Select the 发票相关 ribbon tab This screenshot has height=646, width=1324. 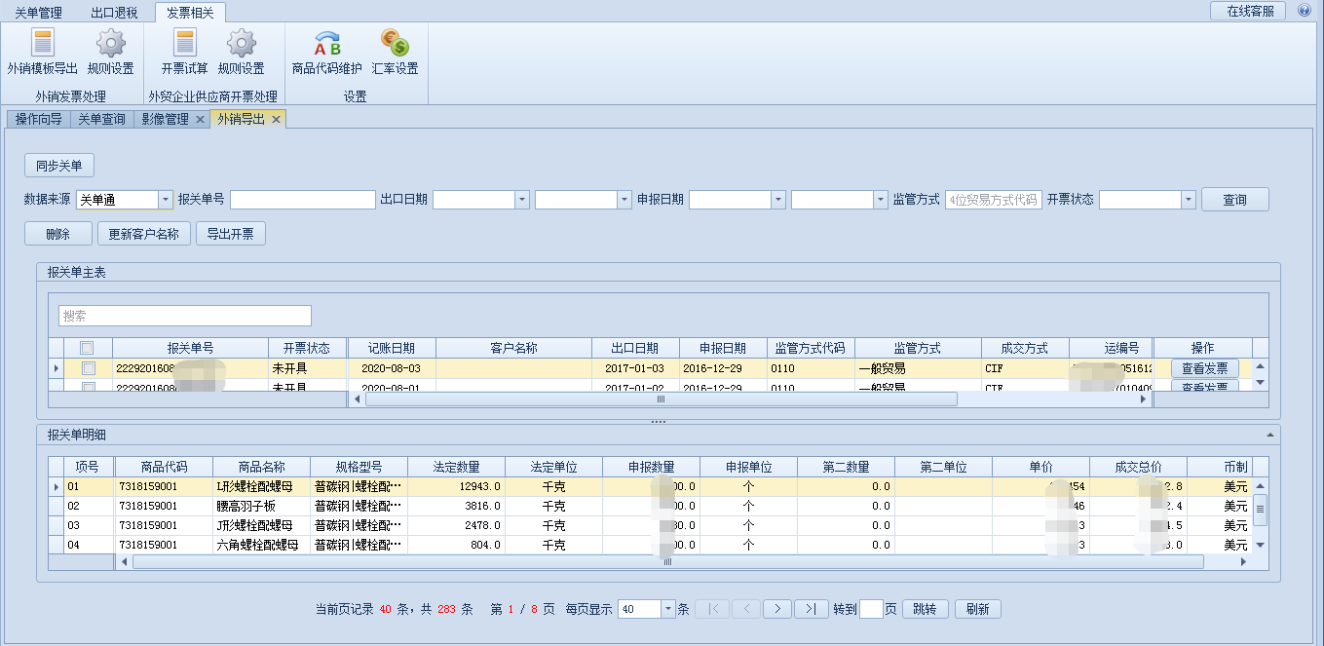tap(190, 13)
